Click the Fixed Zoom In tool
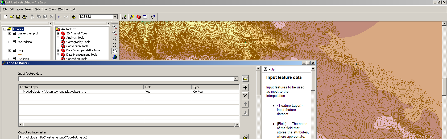This screenshot has height=139, width=447. (115, 39)
